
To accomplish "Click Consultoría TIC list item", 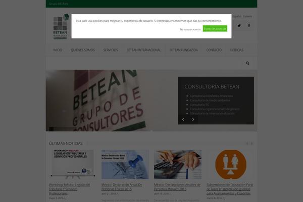I will point(199,105).
